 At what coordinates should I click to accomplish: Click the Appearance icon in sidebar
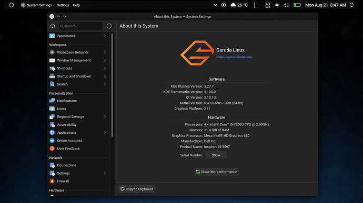(x=52, y=36)
